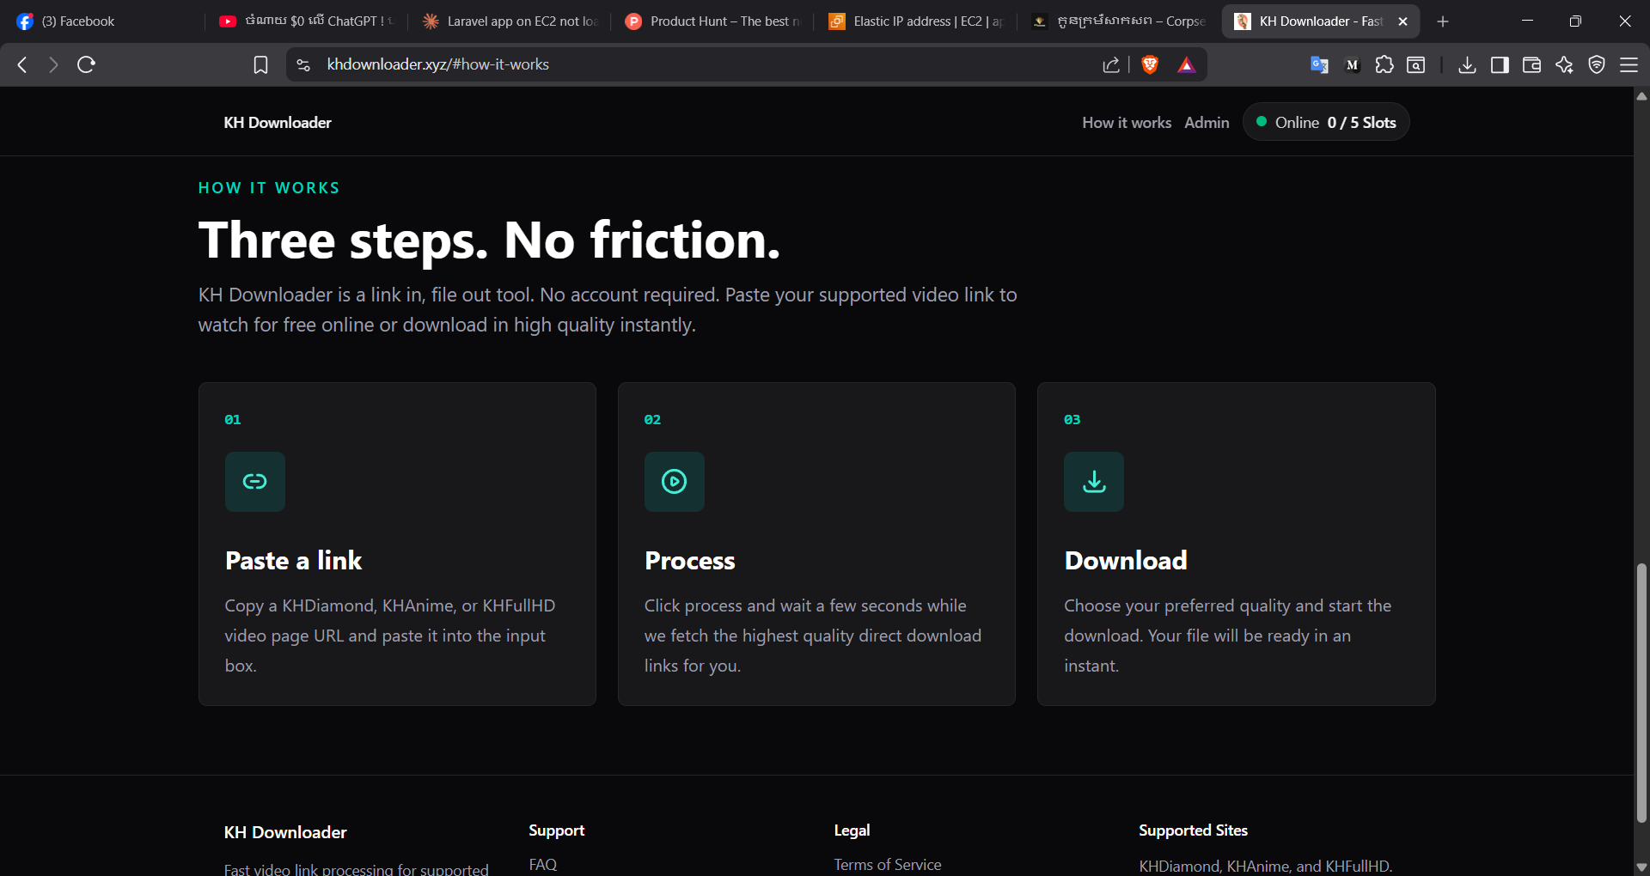Click the 02 step number
The height and width of the screenshot is (876, 1650).
(x=652, y=420)
